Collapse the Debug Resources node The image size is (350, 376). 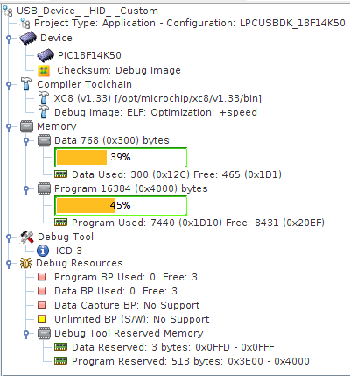[x=9, y=264]
